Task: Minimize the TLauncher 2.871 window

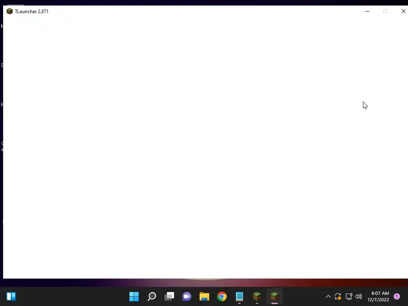Action: [367, 11]
